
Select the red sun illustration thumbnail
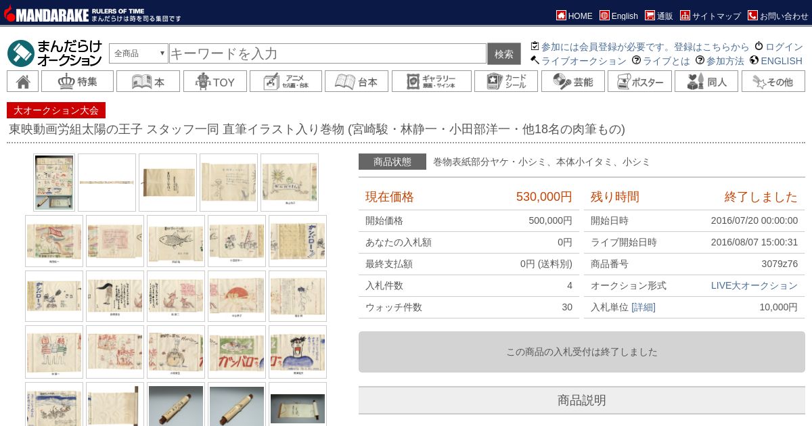tap(237, 296)
